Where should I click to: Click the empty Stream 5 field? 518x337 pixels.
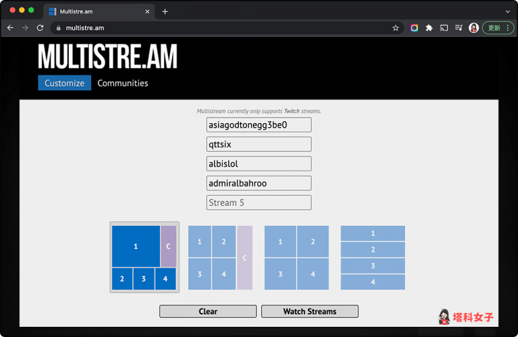point(258,202)
